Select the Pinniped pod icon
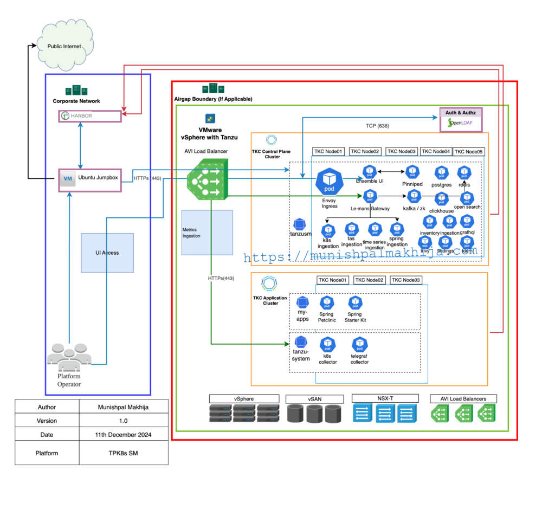This screenshot has width=555, height=509. click(412, 172)
